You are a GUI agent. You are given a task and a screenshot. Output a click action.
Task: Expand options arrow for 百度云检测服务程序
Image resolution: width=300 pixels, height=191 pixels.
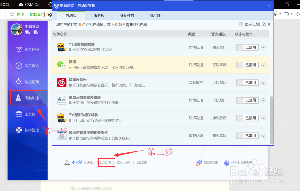coord(263,101)
